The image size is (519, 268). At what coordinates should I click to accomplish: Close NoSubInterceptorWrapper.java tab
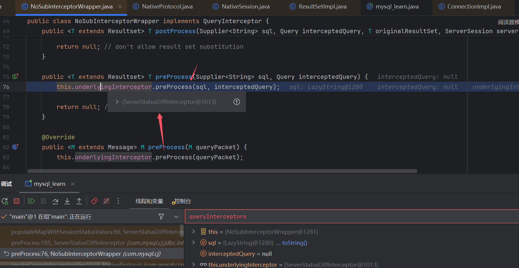[x=120, y=6]
